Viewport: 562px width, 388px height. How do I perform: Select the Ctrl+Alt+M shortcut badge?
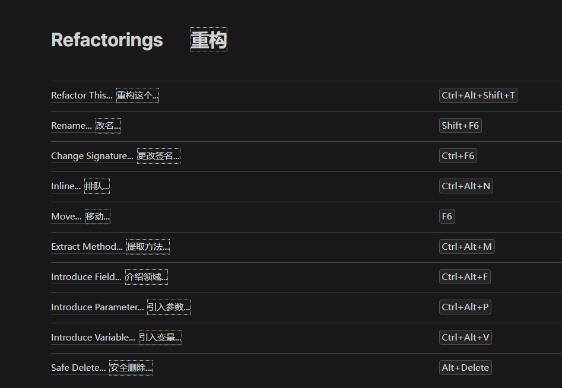pyautogui.click(x=466, y=247)
